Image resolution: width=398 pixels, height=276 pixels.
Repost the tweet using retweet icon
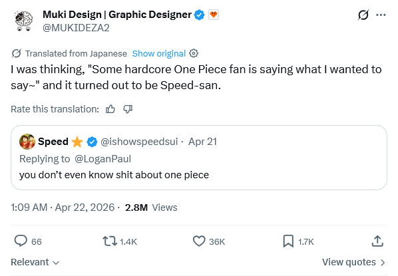(x=110, y=241)
